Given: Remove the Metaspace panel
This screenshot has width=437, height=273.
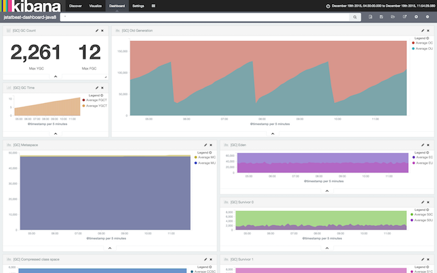Looking at the screenshot, I should coord(211,145).
